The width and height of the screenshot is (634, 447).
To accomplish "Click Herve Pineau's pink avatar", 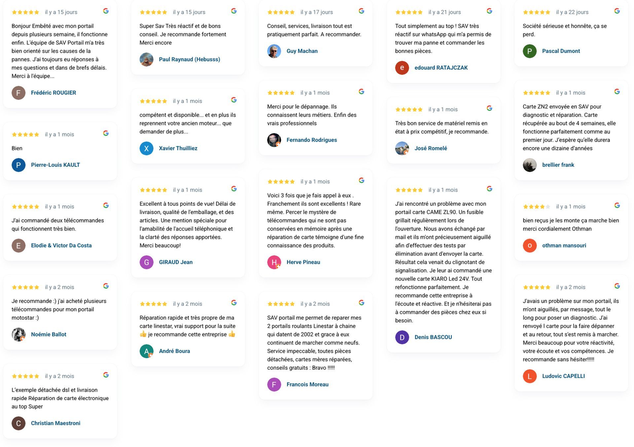I will pyautogui.click(x=274, y=262).
